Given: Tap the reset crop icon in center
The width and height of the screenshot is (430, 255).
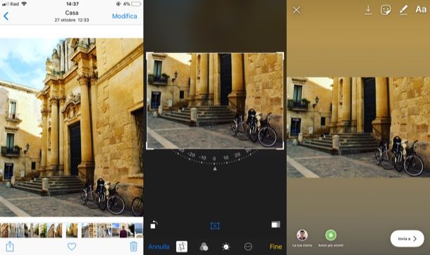Looking at the screenshot, I should click(215, 226).
